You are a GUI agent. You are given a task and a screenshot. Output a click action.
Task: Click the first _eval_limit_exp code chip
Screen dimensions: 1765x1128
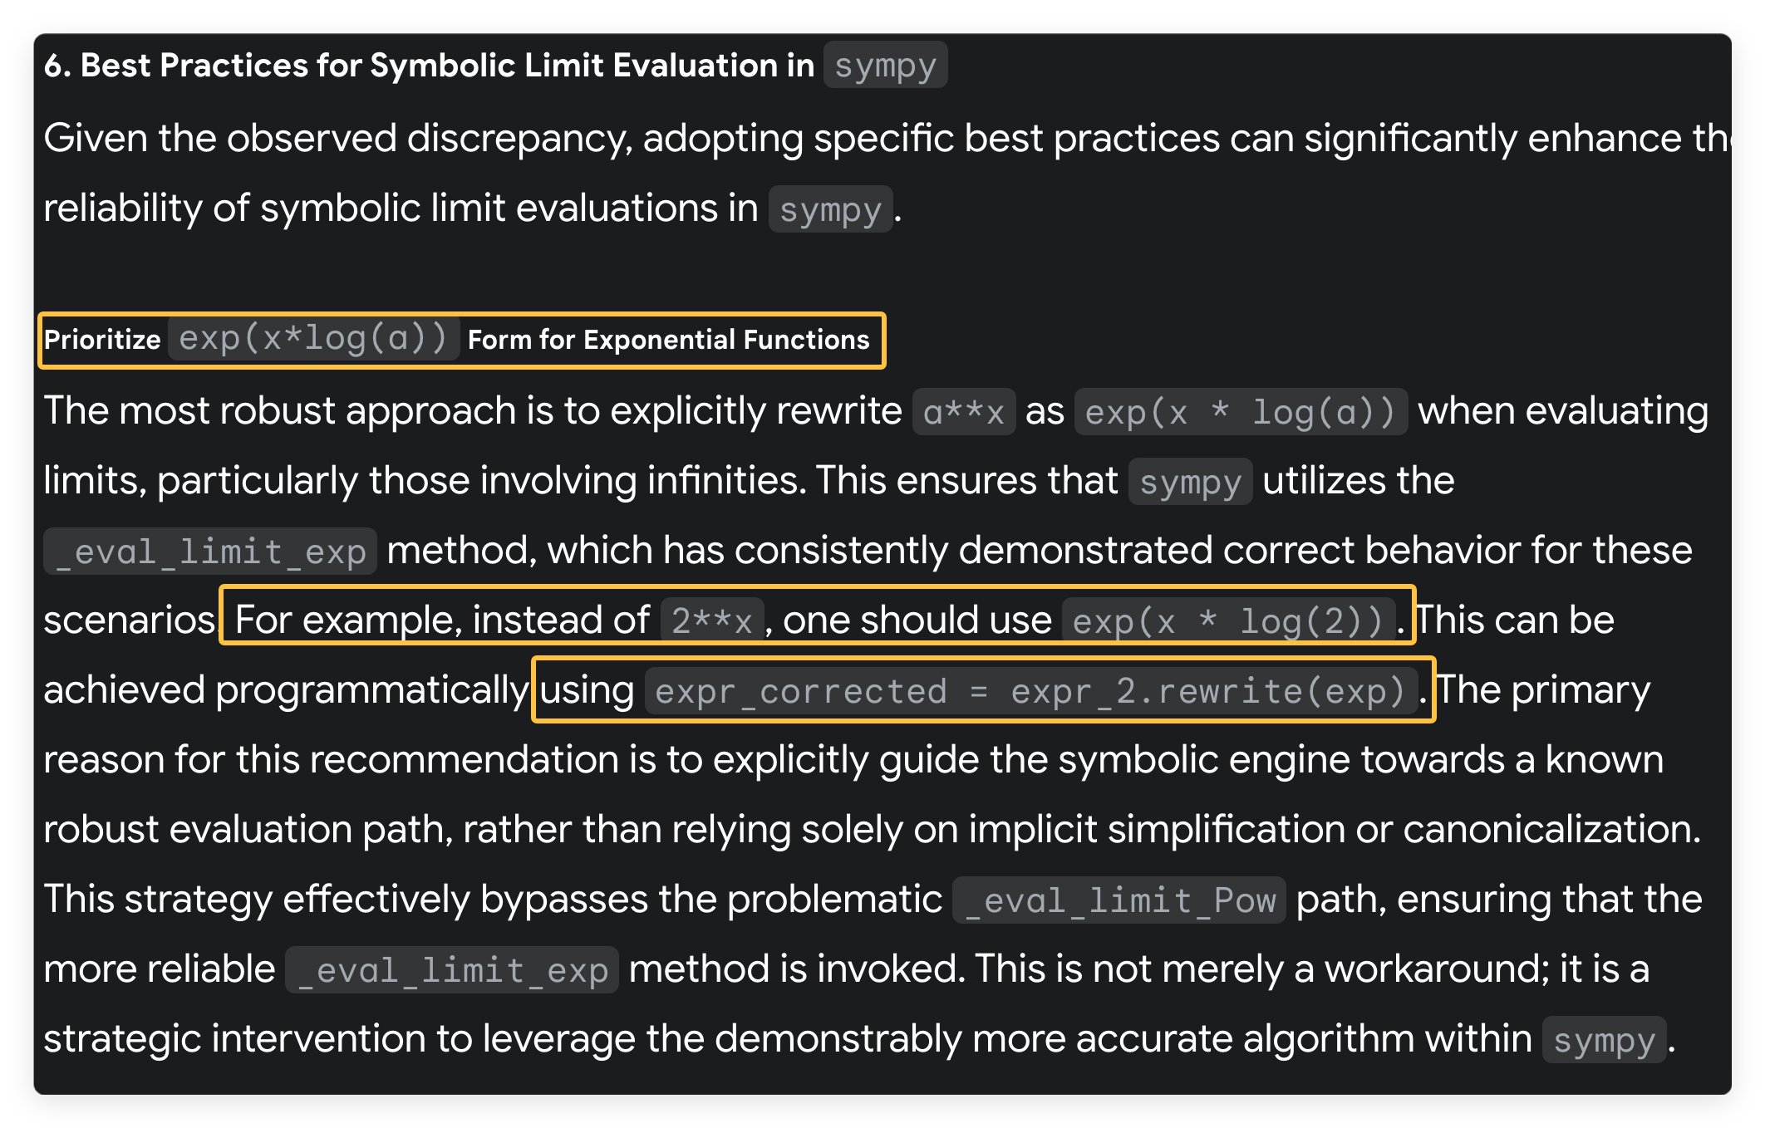210,551
